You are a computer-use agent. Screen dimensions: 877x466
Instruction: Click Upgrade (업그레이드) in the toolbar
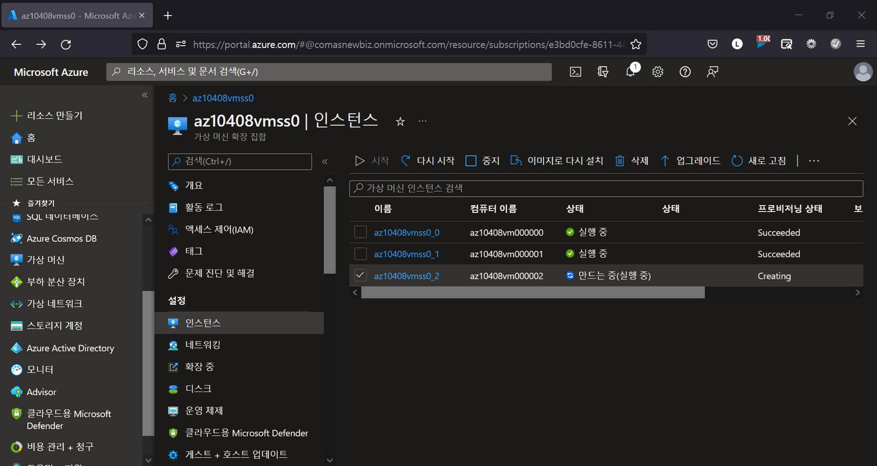tap(690, 161)
